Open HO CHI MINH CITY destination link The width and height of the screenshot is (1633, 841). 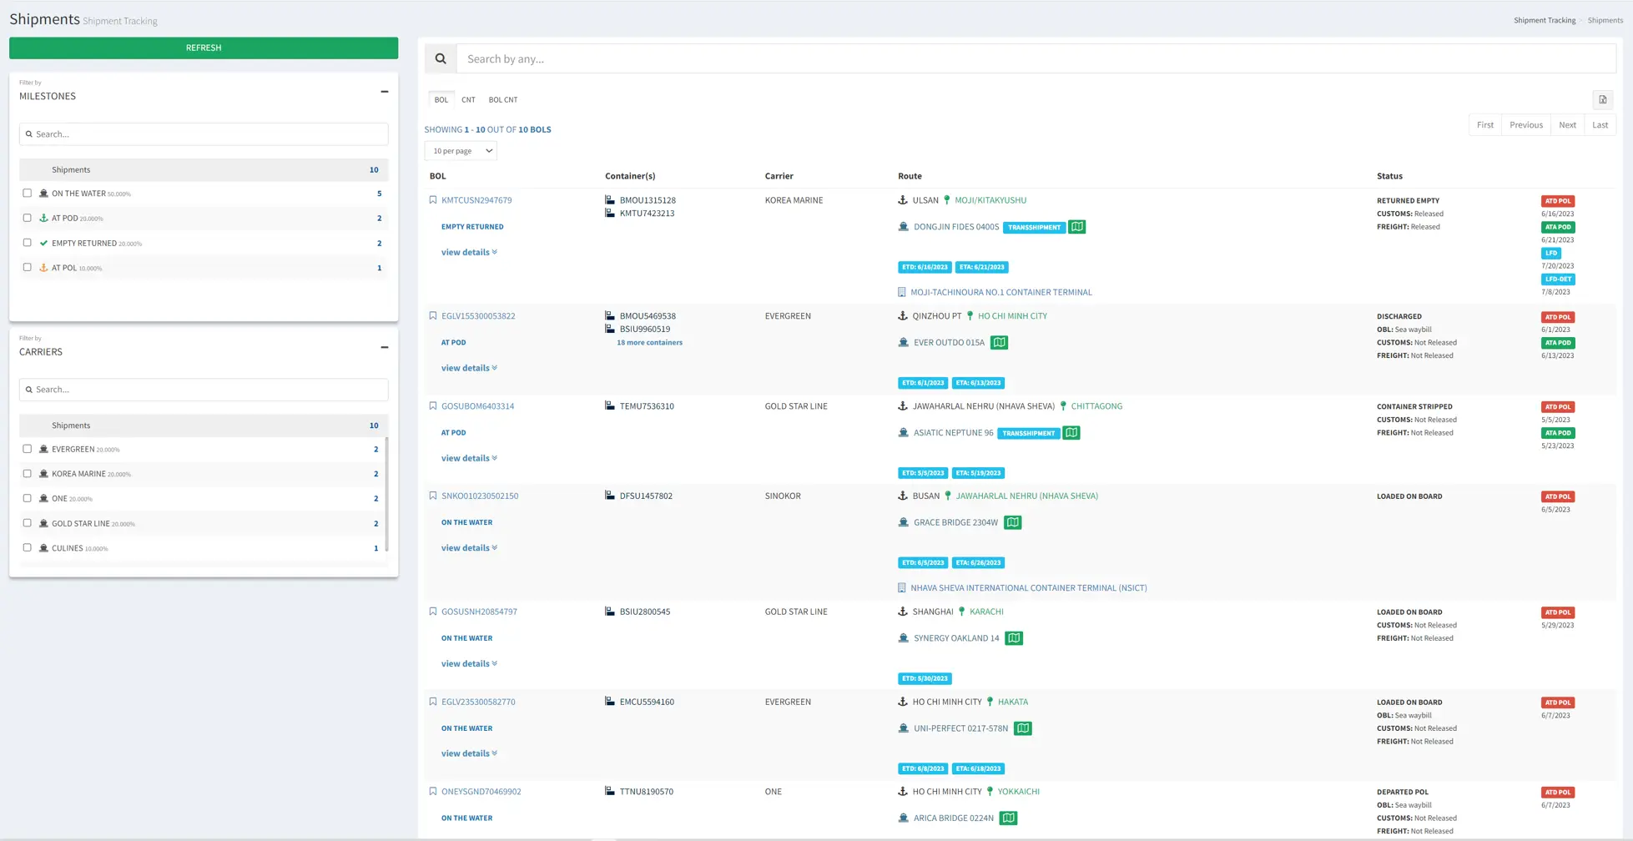pos(1012,316)
